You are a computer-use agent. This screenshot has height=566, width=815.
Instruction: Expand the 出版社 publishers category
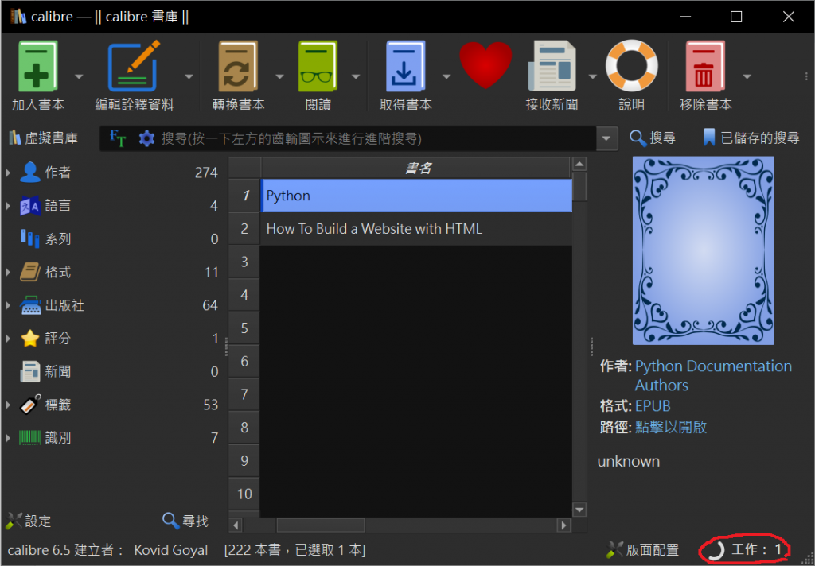(8, 305)
